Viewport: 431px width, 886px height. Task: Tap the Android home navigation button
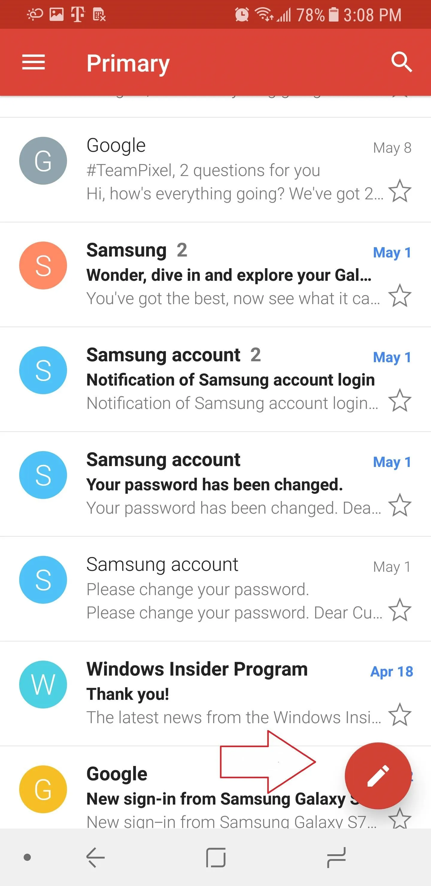(x=216, y=858)
